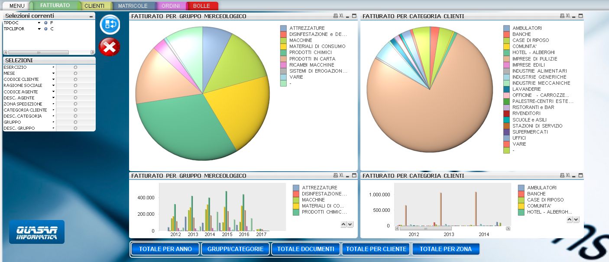Screen dimensions: 609x262
Task: Send bottom-left bar chart to Excel (XL)
Action: (x=342, y=175)
